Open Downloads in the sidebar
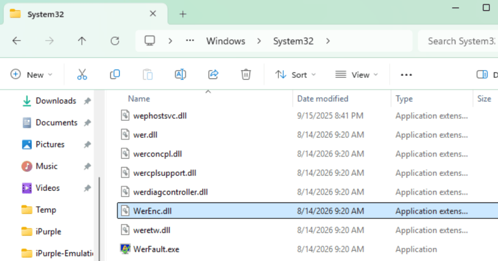 [x=56, y=101]
